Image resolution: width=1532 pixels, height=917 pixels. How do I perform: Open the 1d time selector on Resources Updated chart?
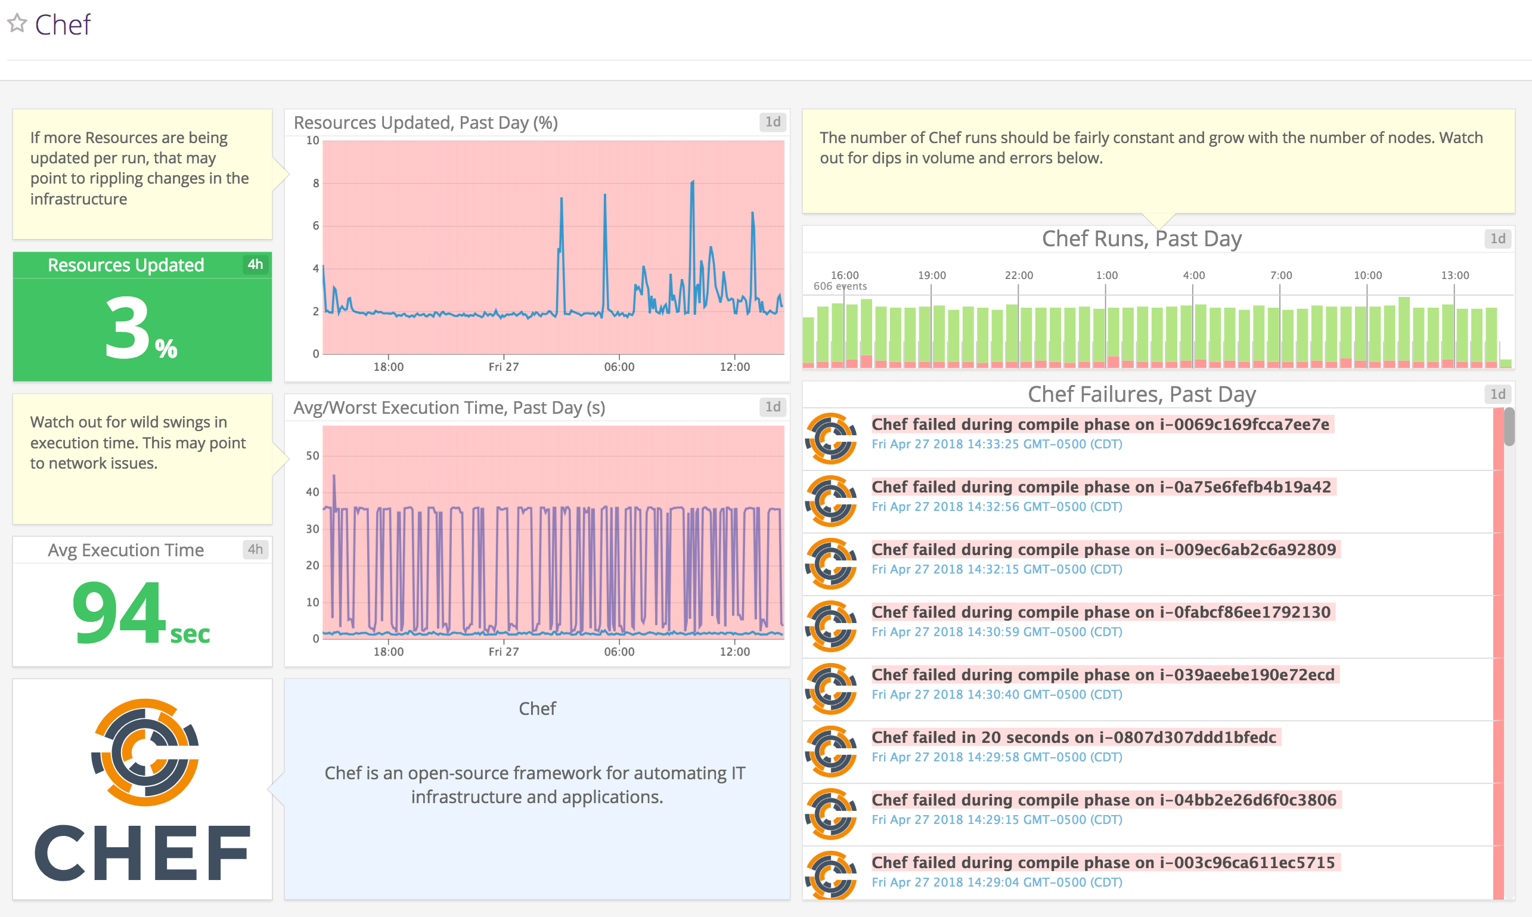[x=773, y=122]
